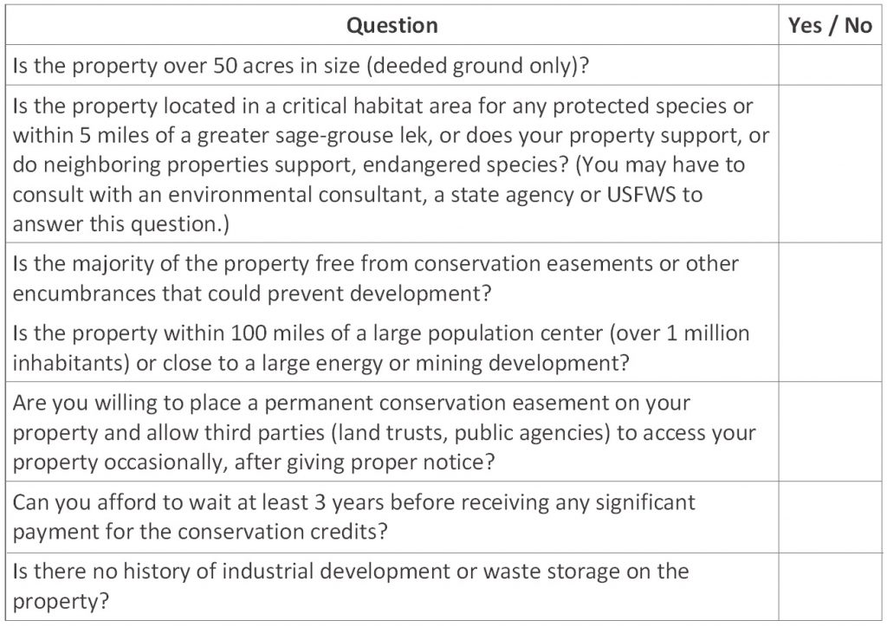887x627 pixels.
Task: Click the question about conservation credits payment
Action: coord(353,516)
